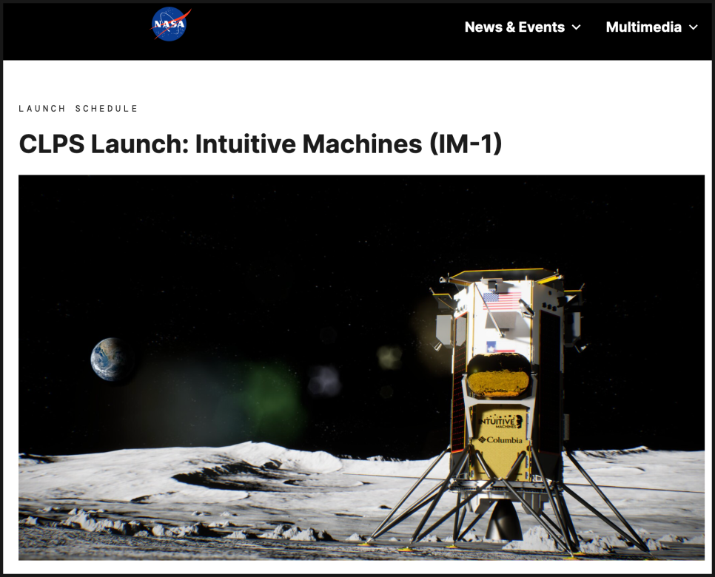Open the Multimedia menu

[643, 27]
